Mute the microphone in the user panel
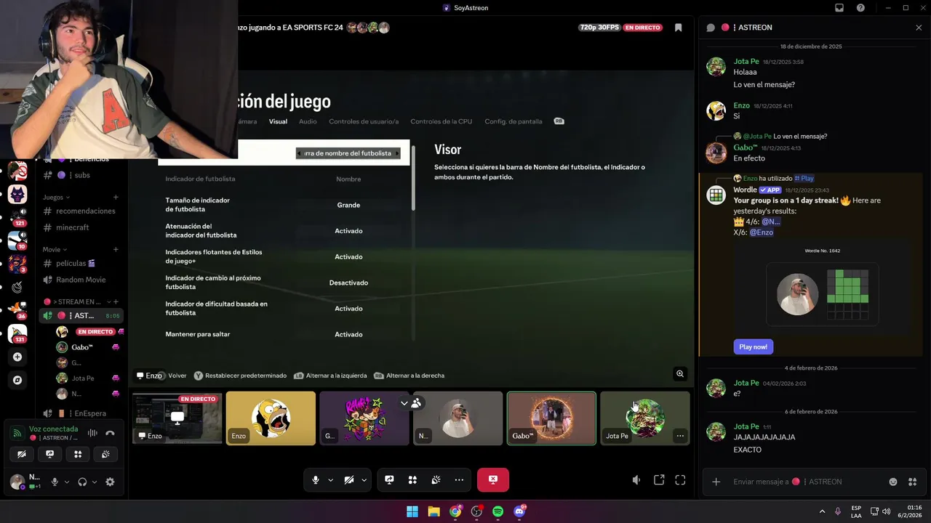 coord(55,482)
